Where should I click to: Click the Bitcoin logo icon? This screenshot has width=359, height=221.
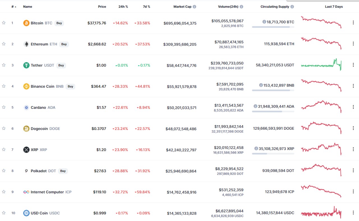click(x=26, y=23)
